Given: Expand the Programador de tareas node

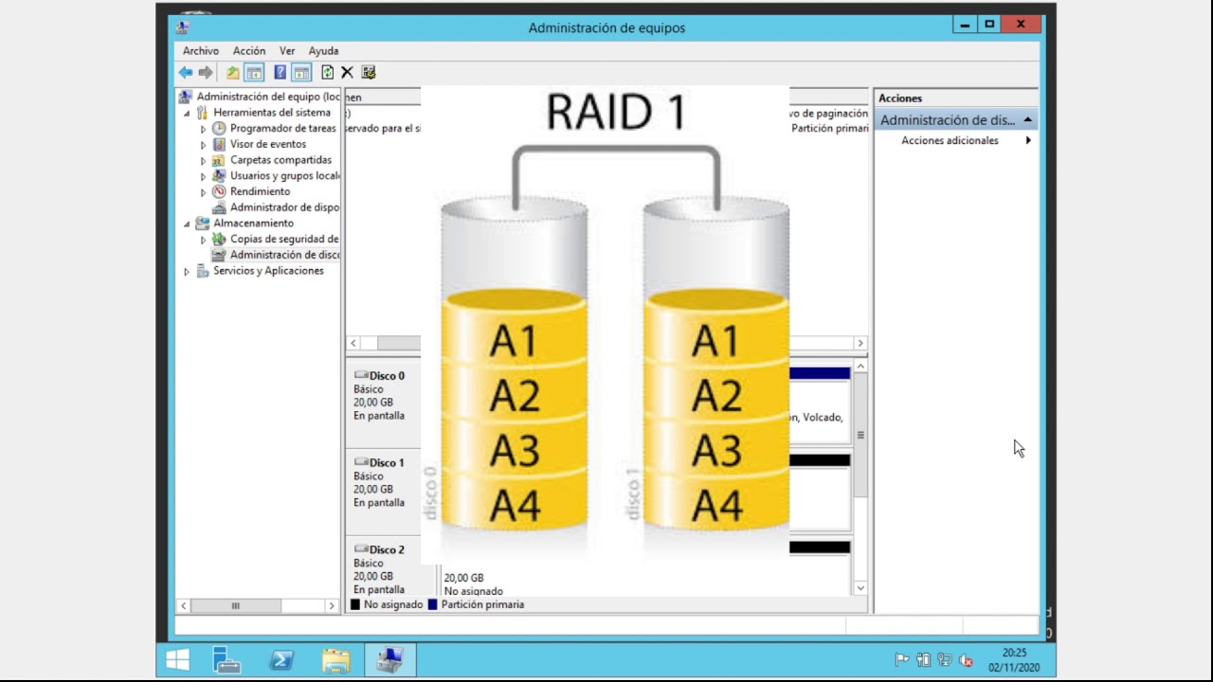Looking at the screenshot, I should pyautogui.click(x=203, y=129).
